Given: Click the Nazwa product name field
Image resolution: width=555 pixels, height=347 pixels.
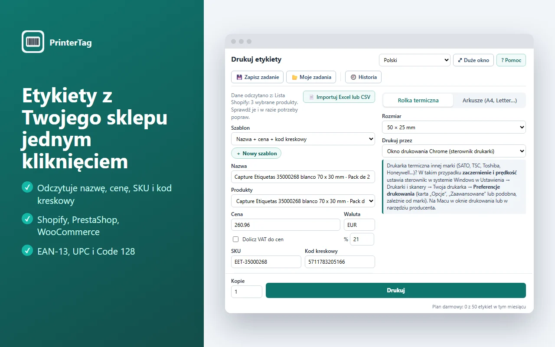Looking at the screenshot, I should 303,177.
